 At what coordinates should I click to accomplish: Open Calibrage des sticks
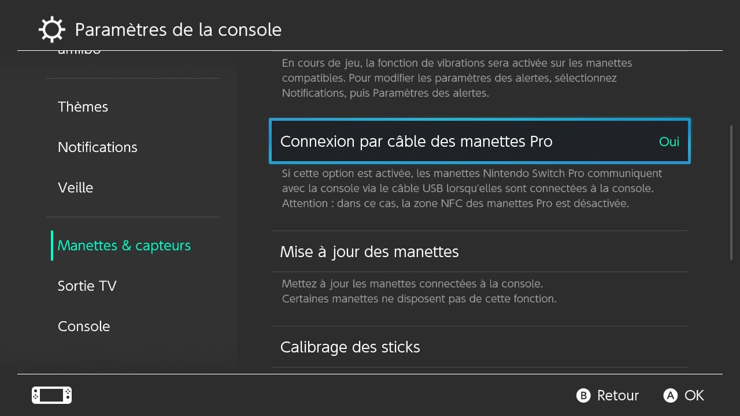(x=480, y=347)
